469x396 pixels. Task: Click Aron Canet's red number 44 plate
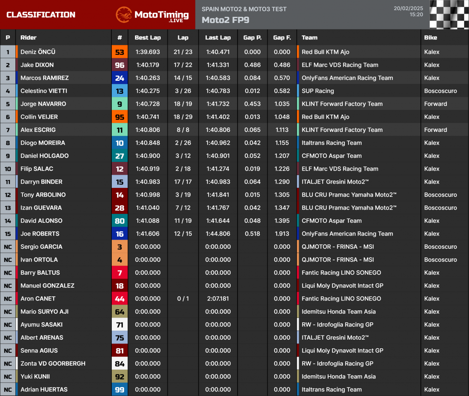click(x=120, y=298)
